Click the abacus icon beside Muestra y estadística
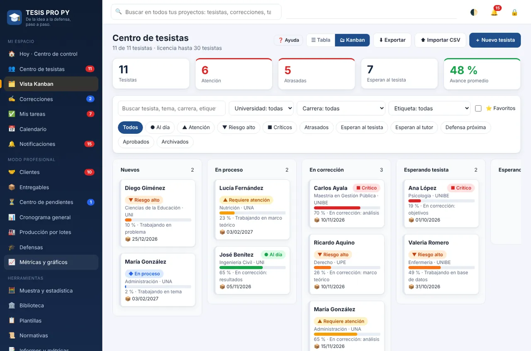Viewport: 531px width, 351px height. [x=12, y=290]
